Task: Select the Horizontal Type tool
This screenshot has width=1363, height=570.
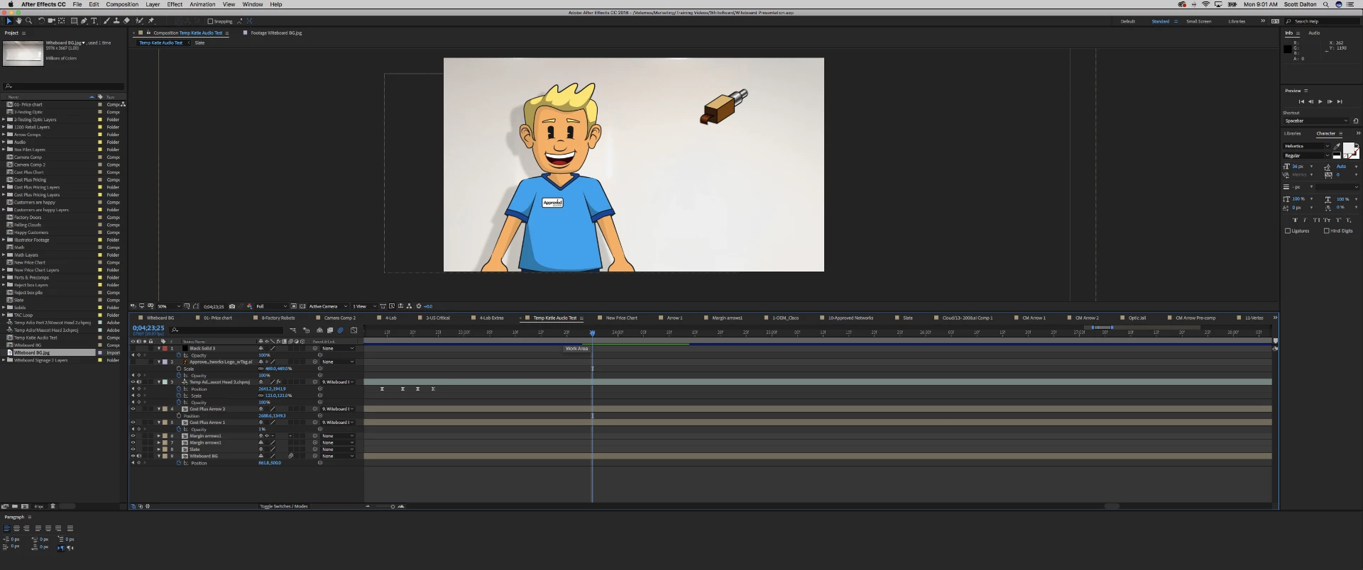Action: pyautogui.click(x=94, y=21)
